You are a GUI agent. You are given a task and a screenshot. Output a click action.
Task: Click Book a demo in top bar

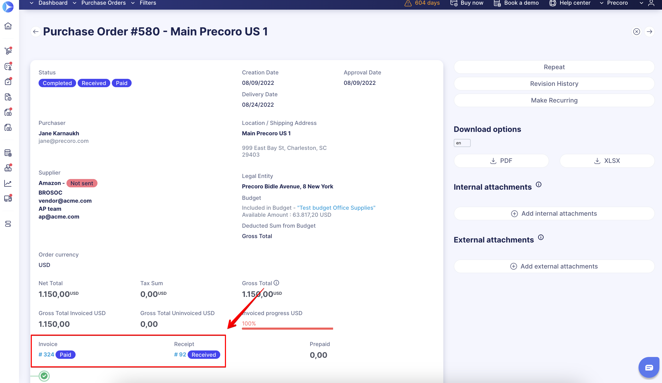tap(516, 3)
